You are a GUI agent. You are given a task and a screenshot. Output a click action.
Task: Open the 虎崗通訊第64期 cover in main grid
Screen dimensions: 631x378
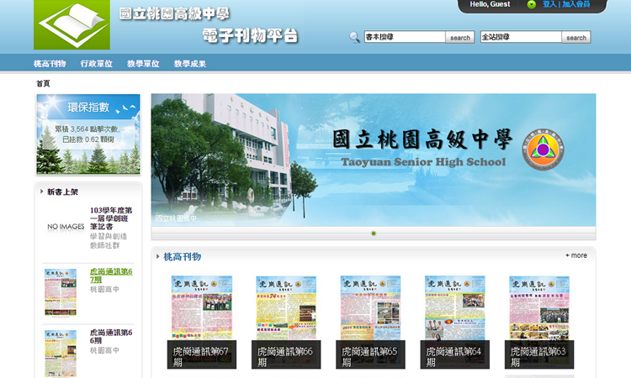[454, 322]
